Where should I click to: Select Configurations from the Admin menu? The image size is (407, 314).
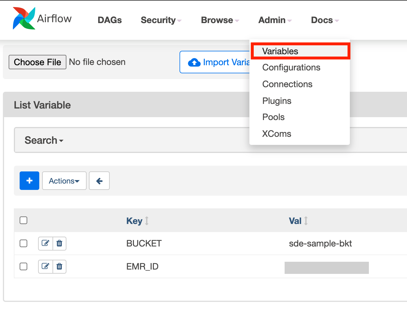tap(300, 68)
